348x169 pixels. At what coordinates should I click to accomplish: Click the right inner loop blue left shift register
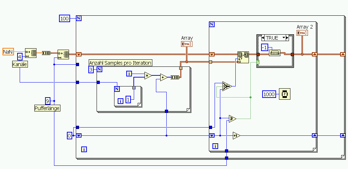[212, 135]
